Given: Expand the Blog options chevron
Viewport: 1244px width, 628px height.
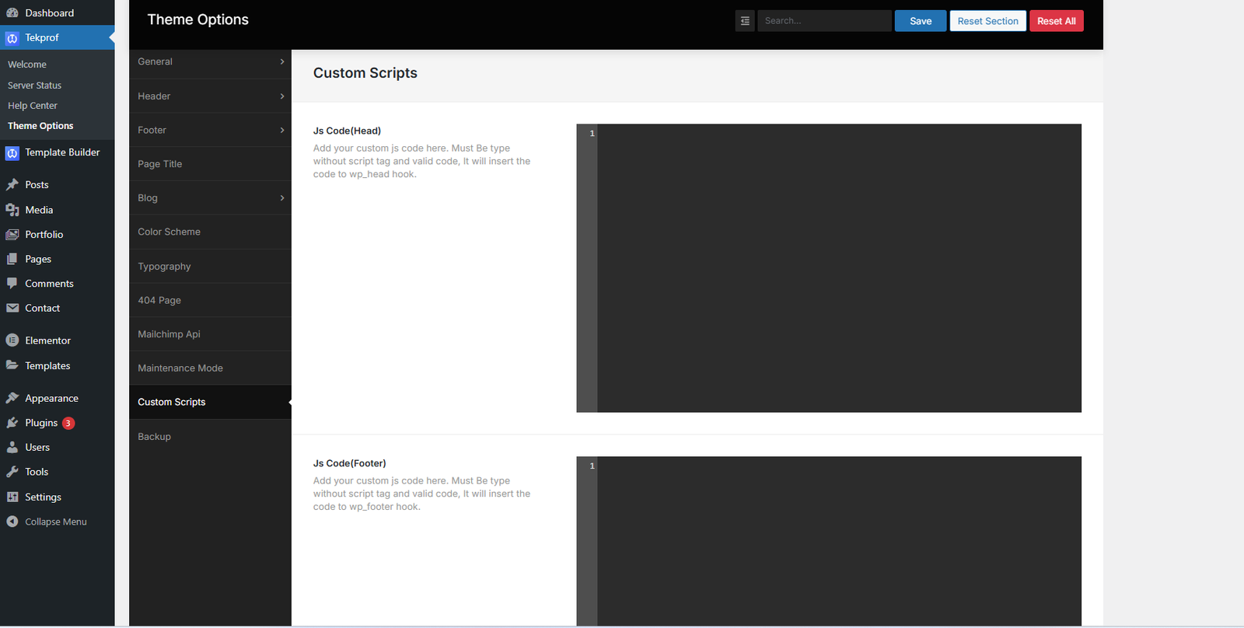Looking at the screenshot, I should click(281, 198).
